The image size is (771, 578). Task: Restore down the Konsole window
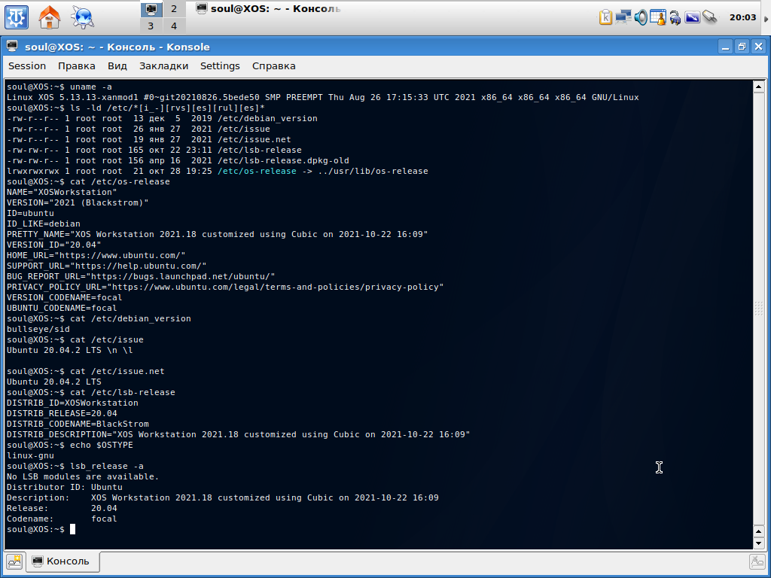[742, 47]
